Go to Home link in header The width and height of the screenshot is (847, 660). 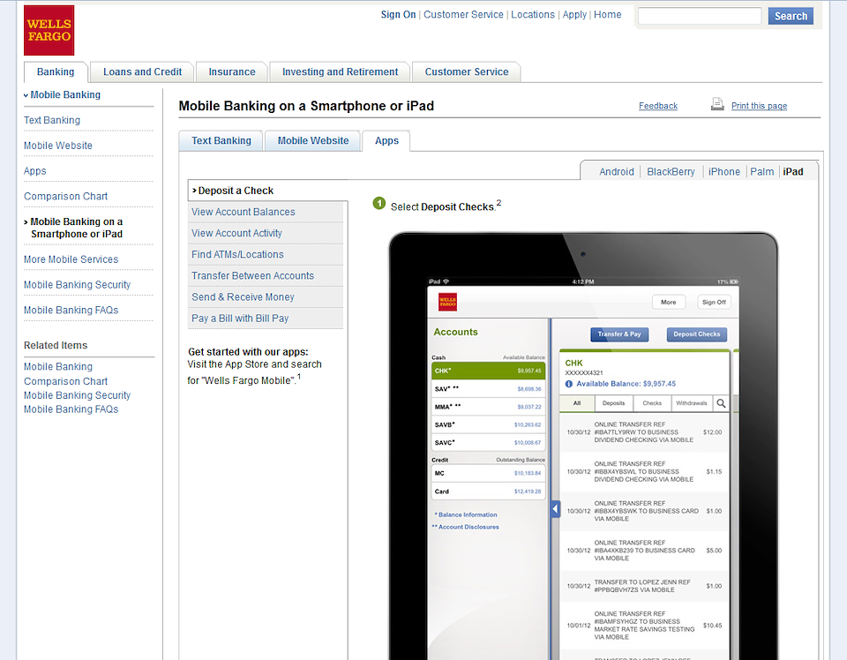(608, 15)
